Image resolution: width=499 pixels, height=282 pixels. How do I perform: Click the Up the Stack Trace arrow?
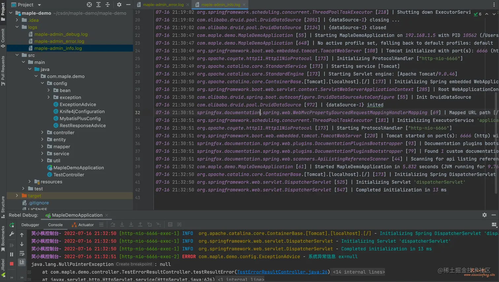click(22, 235)
